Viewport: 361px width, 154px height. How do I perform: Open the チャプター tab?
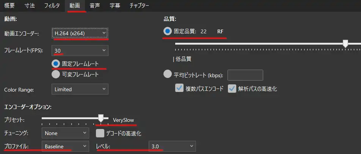[x=139, y=6]
